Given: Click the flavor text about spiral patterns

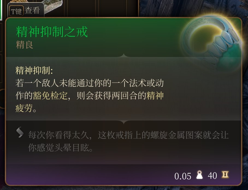Looking at the screenshot, I should tap(128, 142).
